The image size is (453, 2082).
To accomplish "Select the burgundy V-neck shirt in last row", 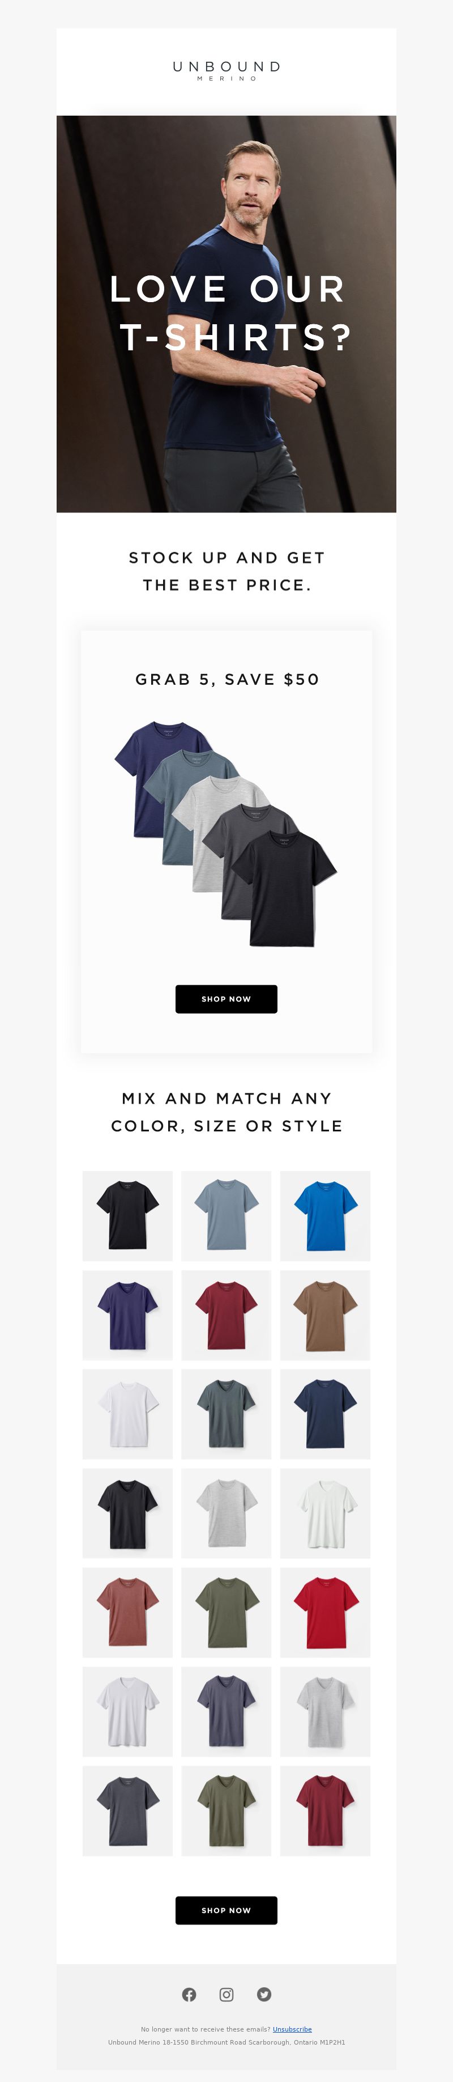I will [326, 1810].
